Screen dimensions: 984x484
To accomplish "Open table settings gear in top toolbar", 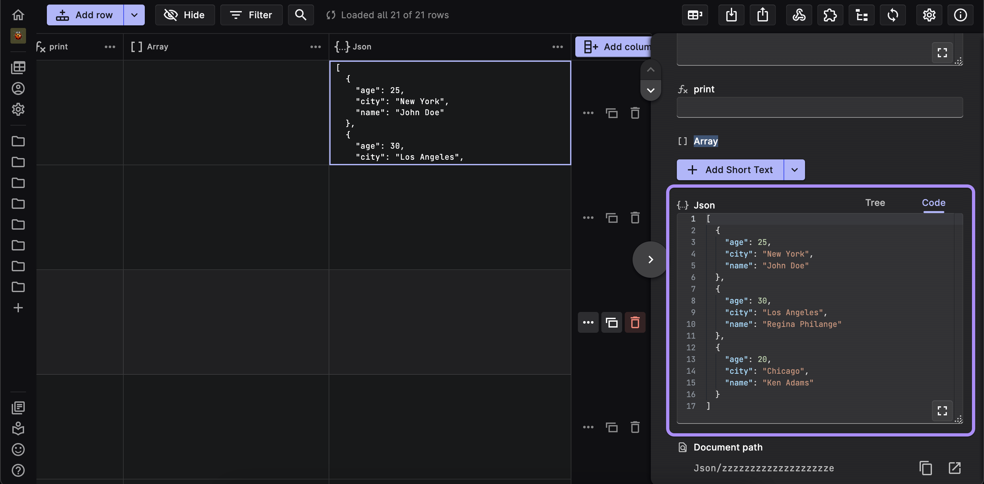I will (929, 15).
